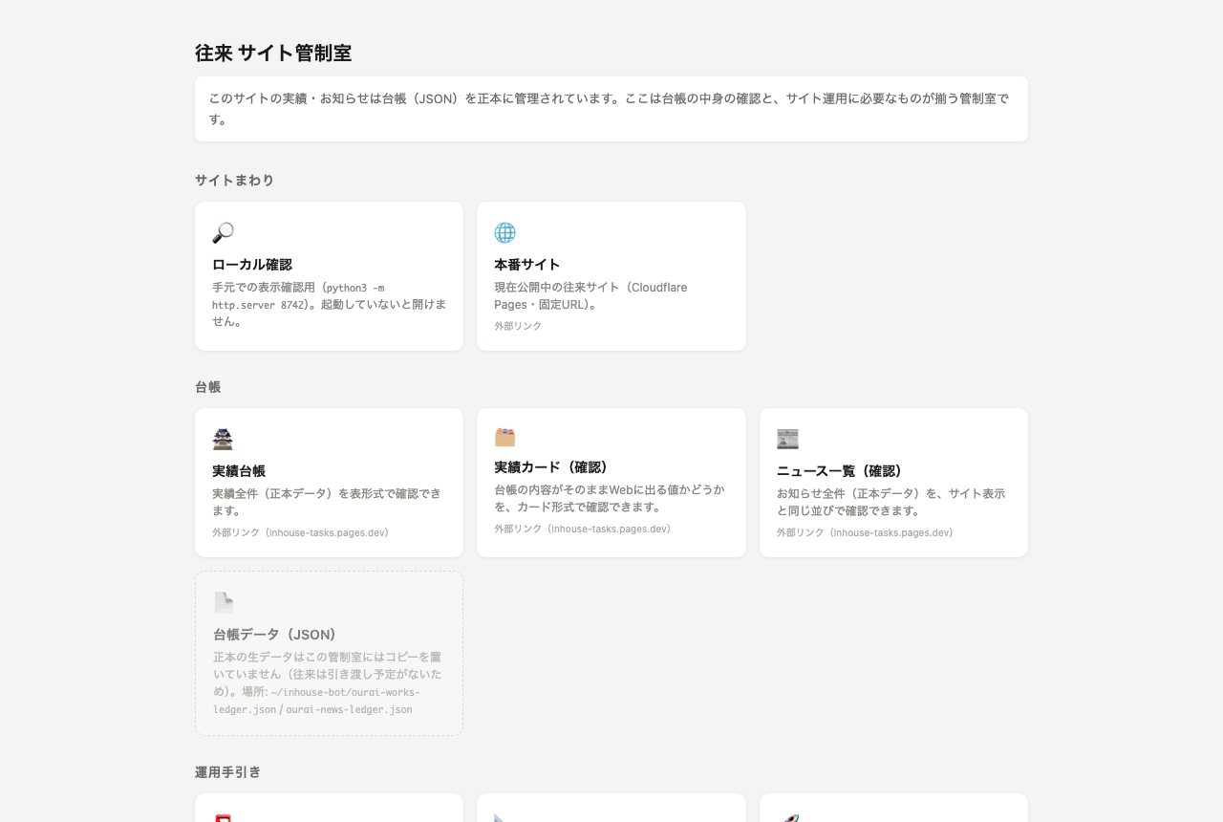Click the 台帳データ（JSON） card title
The width and height of the screenshot is (1223, 822).
click(275, 635)
